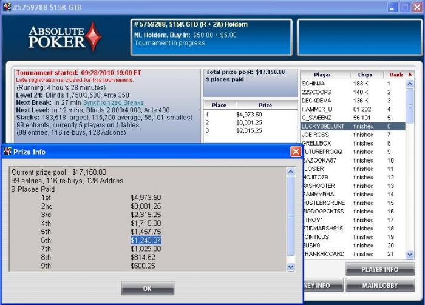This screenshot has height=305, width=425.
Task: Click the 1st place $4,973.50 prize in the dialog
Action: (x=146, y=198)
